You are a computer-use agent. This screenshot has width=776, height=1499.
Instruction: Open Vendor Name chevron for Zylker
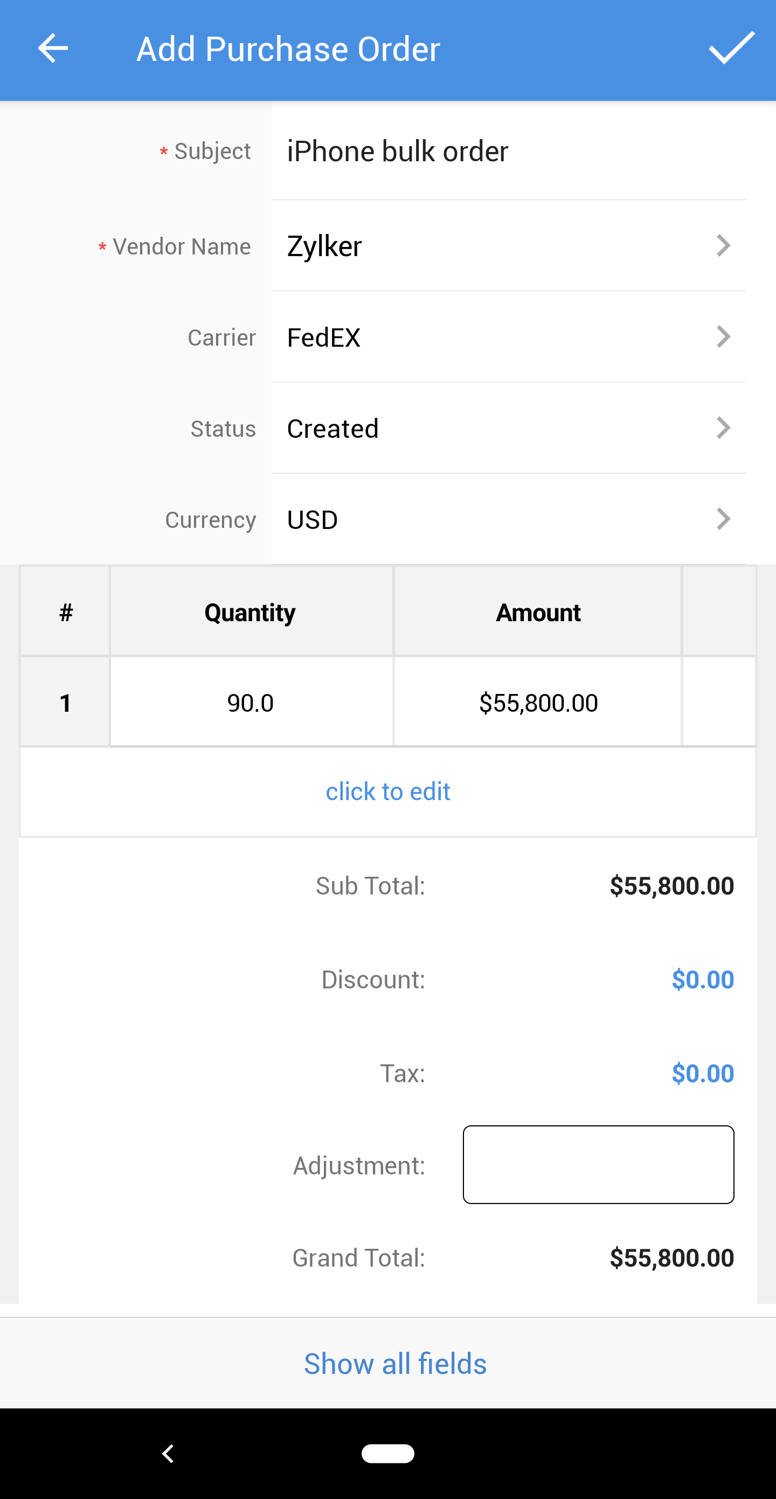pos(723,245)
